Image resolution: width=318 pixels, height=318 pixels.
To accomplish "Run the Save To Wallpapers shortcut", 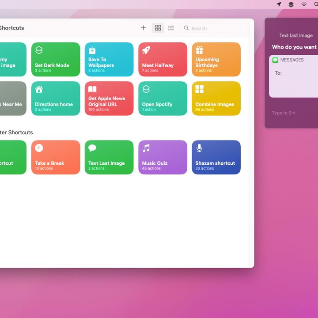I will (109, 60).
